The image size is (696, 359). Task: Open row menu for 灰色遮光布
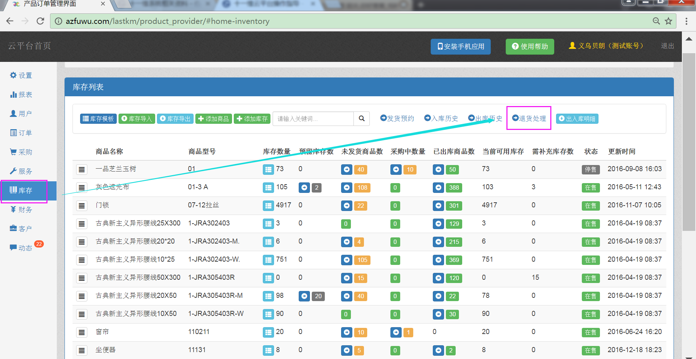82,187
